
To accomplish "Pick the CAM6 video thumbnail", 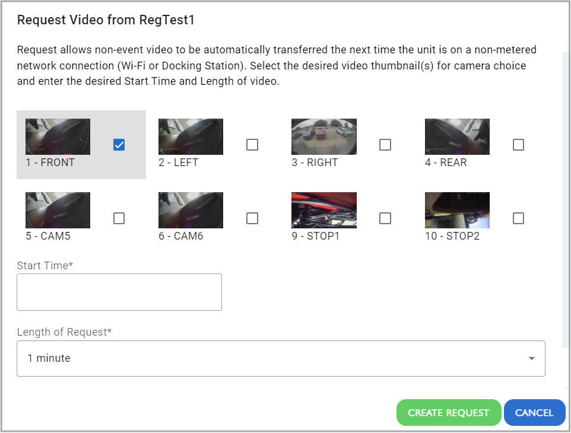I will pyautogui.click(x=191, y=211).
